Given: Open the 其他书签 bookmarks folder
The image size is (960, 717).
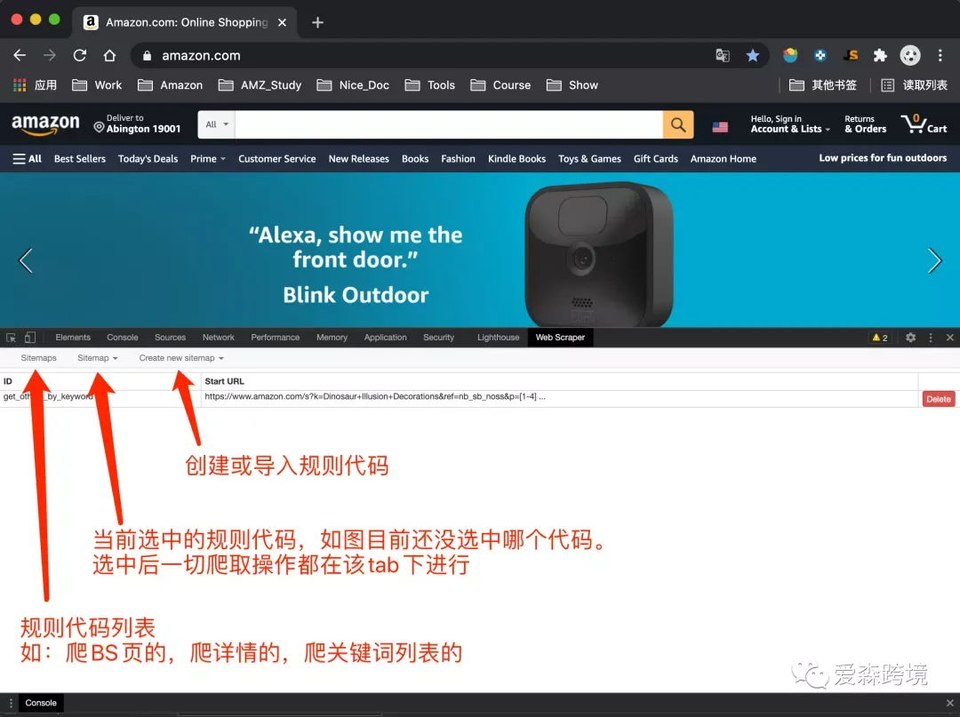Looking at the screenshot, I should click(x=823, y=85).
